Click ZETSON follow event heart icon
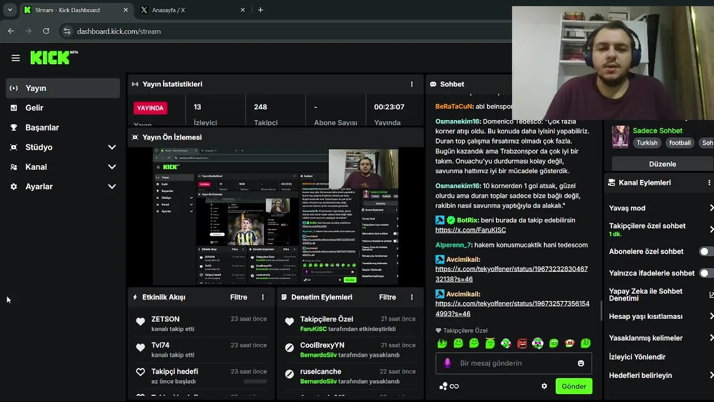Viewport: 714px width, 402px height. tap(141, 322)
